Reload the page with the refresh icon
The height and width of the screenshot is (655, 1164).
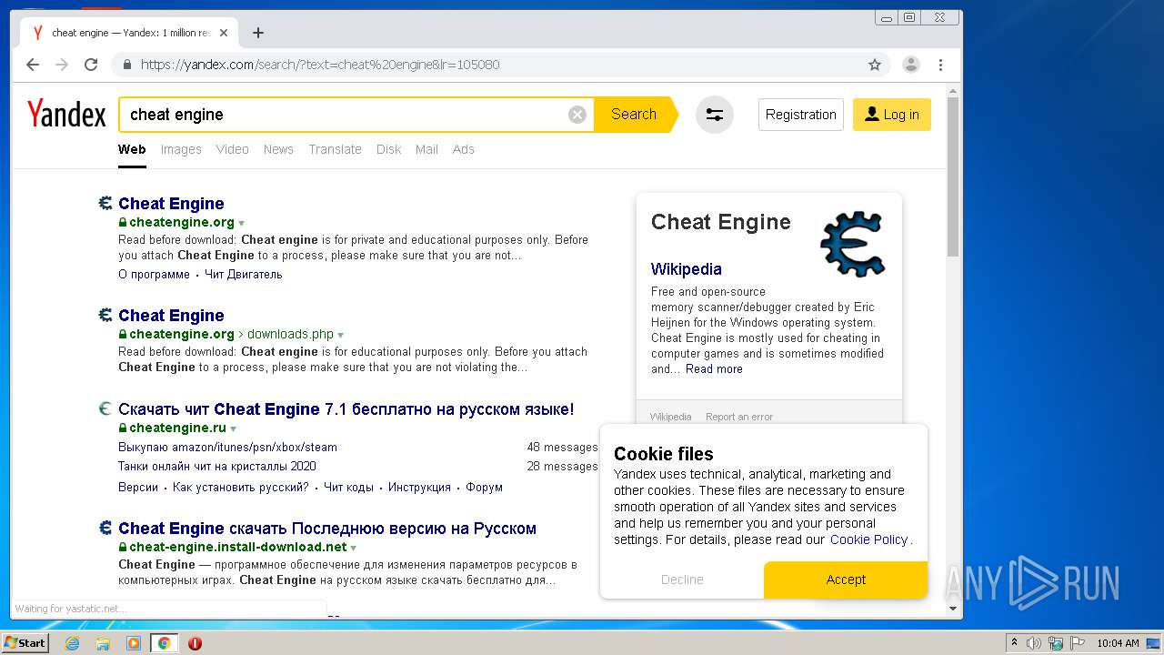pos(91,65)
